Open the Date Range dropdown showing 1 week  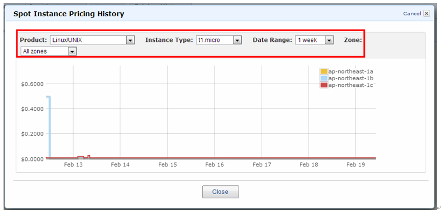(x=314, y=40)
